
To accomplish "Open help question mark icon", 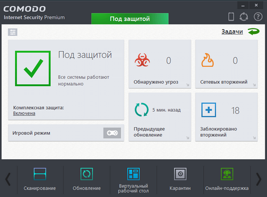I will tap(258, 17).
